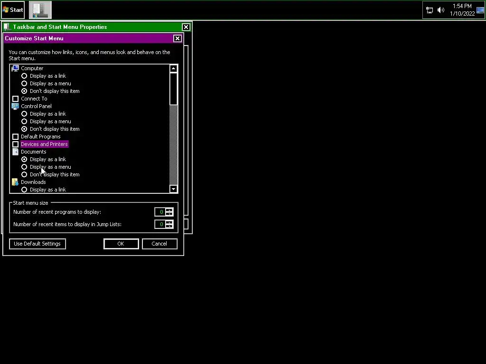Image resolution: width=486 pixels, height=364 pixels.
Task: Select Downloads 'Display as a link'
Action: pos(24,190)
